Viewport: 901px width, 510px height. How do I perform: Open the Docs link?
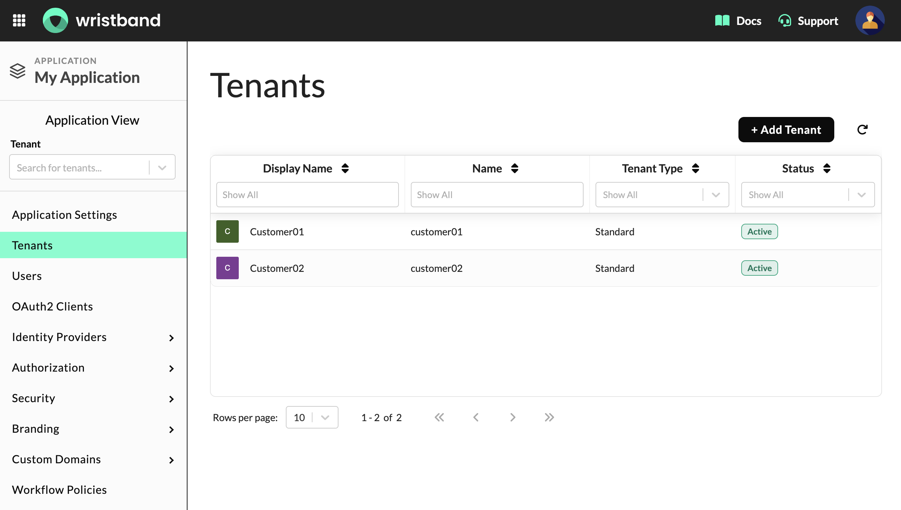pos(738,21)
